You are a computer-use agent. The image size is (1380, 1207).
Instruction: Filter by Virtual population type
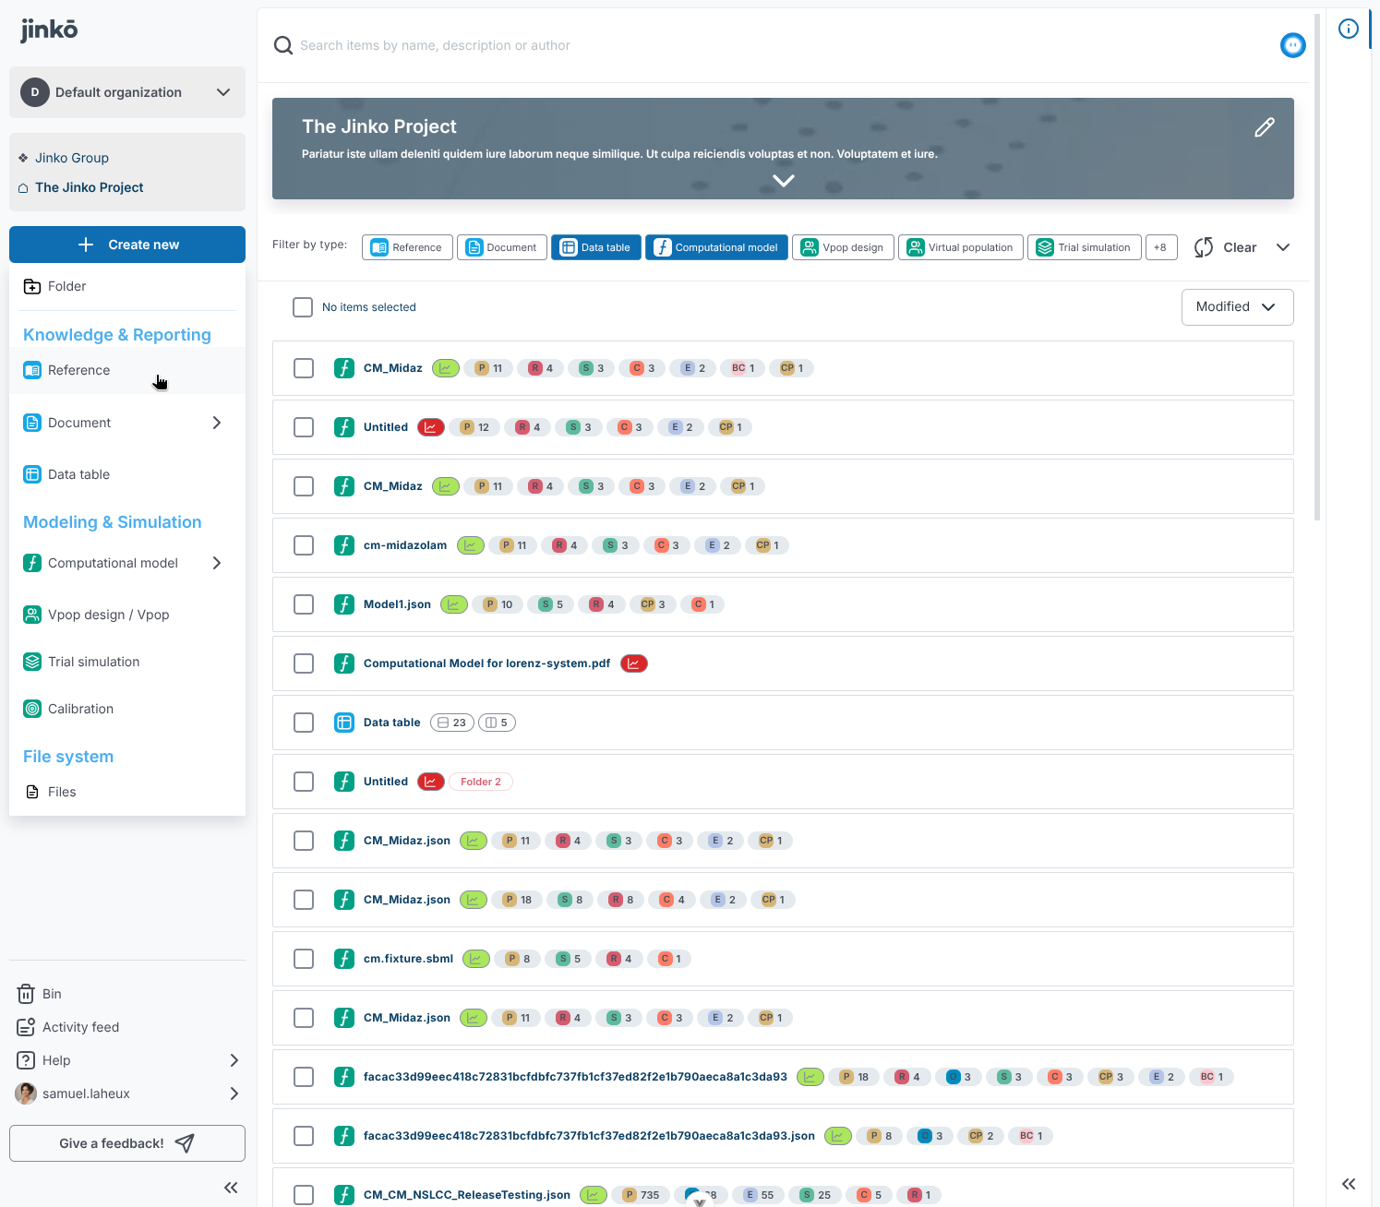point(961,247)
